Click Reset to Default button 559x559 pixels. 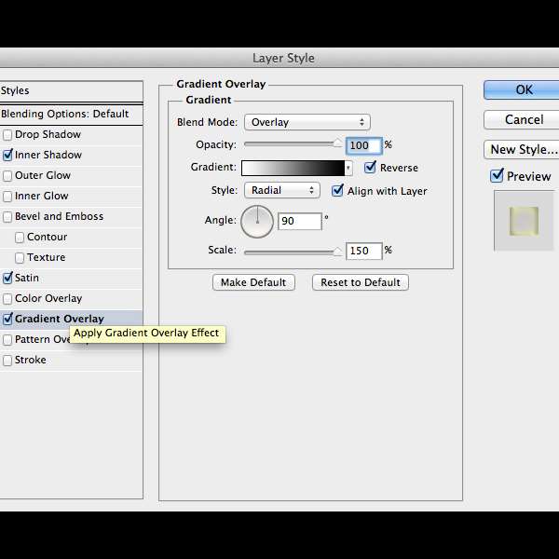(x=360, y=282)
